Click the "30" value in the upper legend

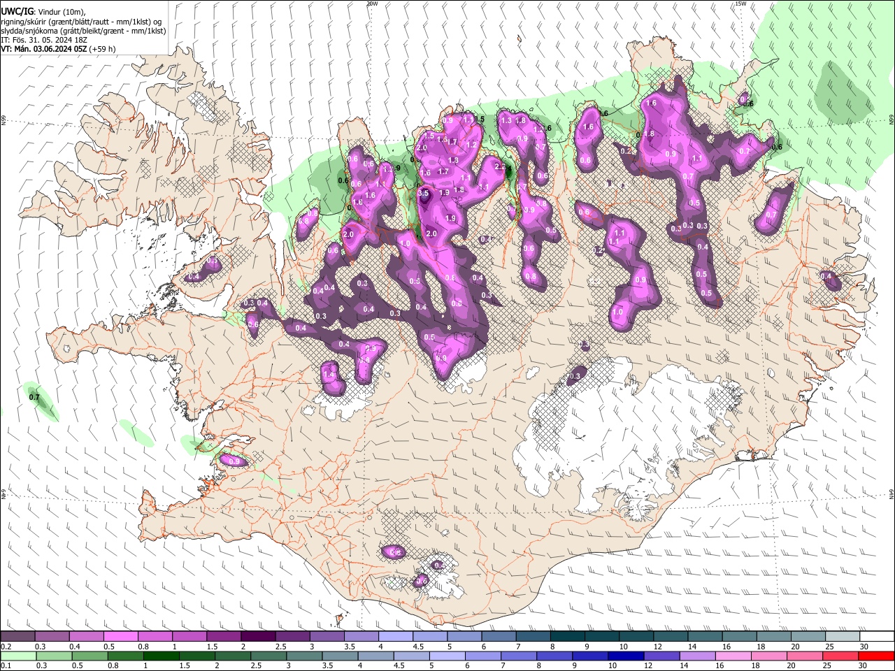pos(864,647)
